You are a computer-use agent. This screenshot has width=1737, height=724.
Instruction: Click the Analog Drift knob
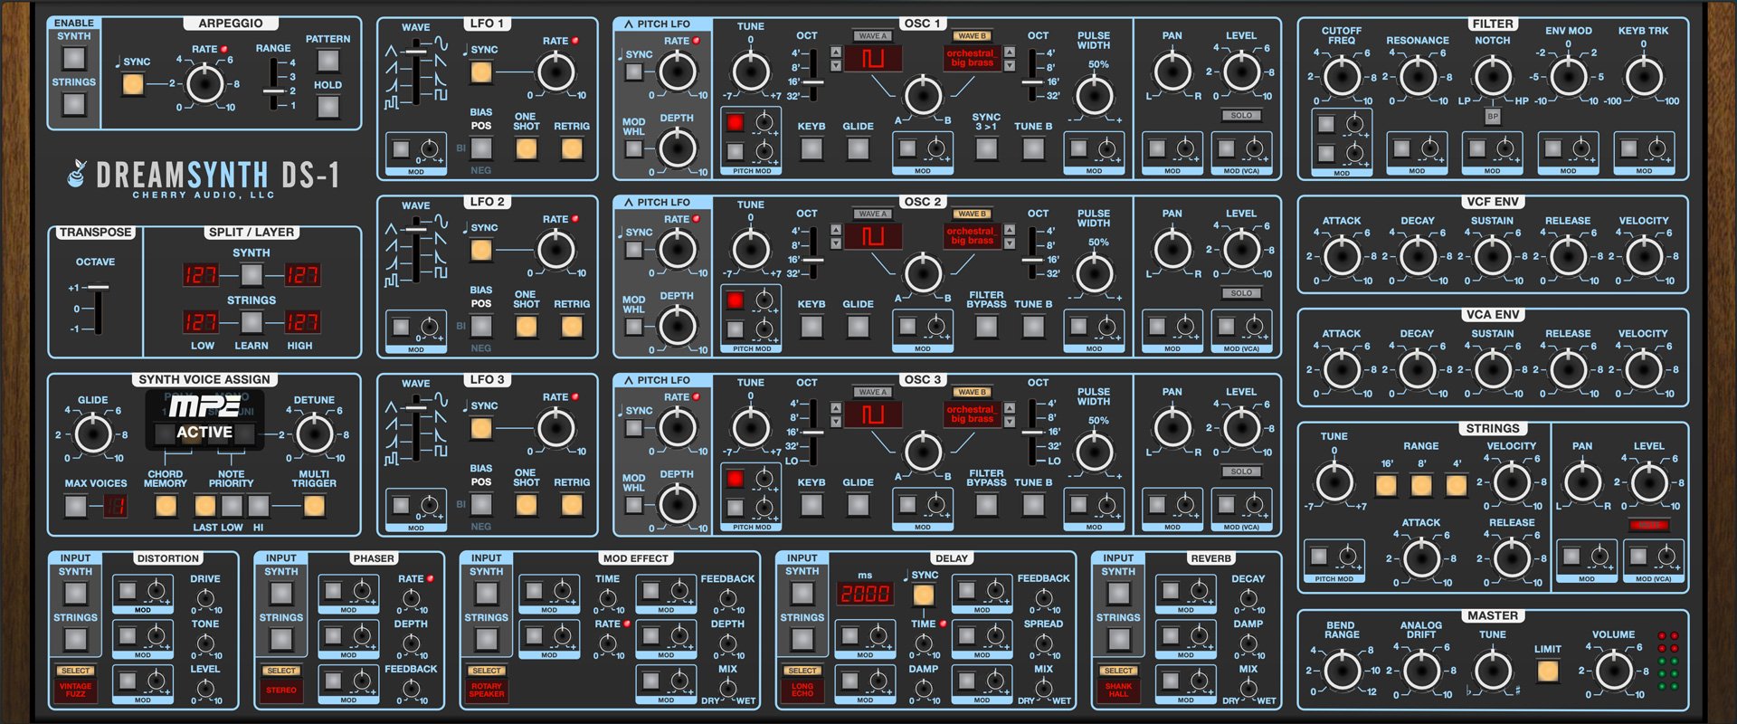1420,671
